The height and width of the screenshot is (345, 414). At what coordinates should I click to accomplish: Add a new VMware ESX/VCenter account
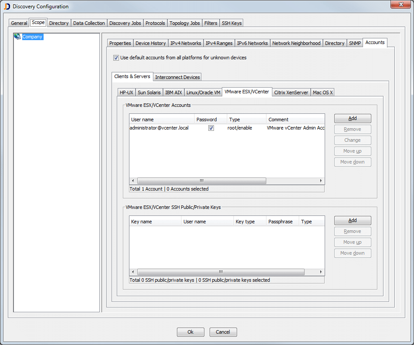click(352, 118)
